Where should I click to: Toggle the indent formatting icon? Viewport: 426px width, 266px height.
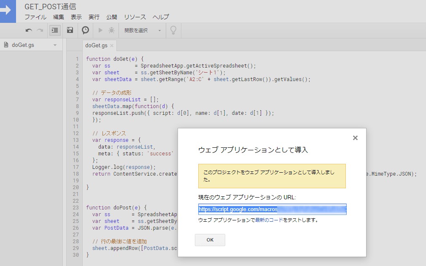(55, 30)
